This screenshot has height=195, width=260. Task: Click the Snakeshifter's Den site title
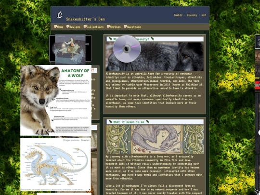(x=86, y=19)
